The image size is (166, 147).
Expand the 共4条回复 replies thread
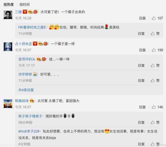point(26,90)
